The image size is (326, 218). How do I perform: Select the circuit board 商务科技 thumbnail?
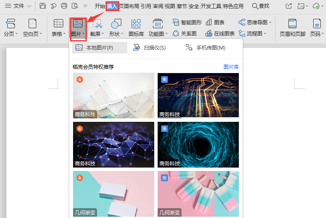(198, 95)
